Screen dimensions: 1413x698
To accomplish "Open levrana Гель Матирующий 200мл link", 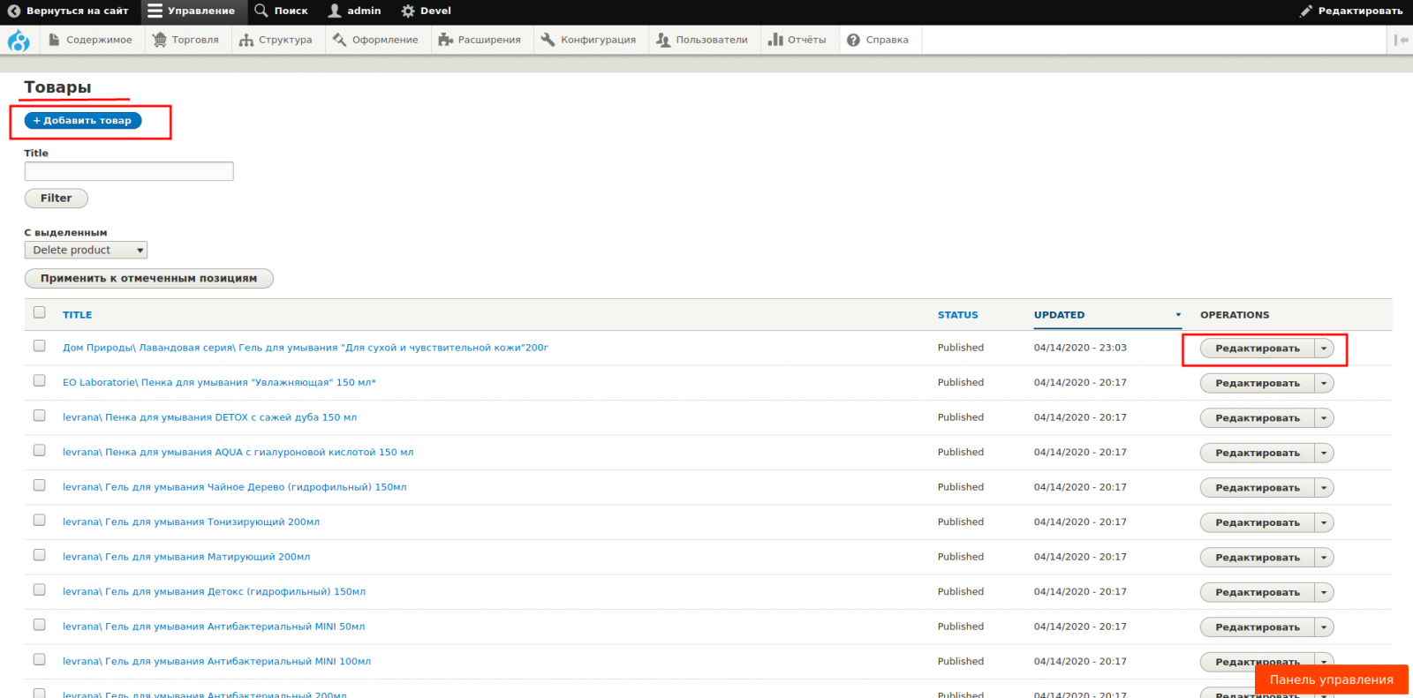I will click(x=186, y=557).
